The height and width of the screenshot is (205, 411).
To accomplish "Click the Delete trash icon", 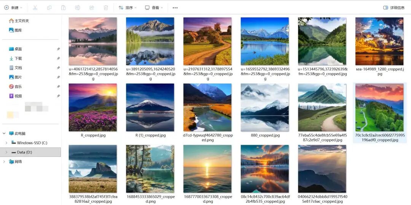I will coord(106,8).
